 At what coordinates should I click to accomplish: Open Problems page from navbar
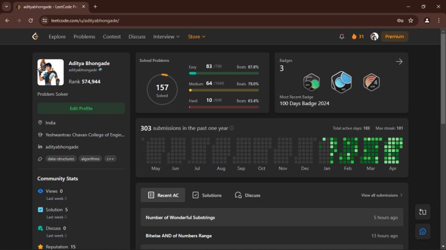[x=84, y=37]
